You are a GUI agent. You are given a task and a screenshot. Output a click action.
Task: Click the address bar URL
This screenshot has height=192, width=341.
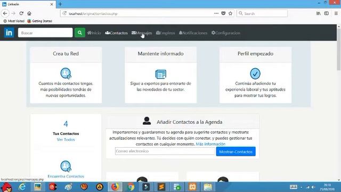pyautogui.click(x=93, y=13)
